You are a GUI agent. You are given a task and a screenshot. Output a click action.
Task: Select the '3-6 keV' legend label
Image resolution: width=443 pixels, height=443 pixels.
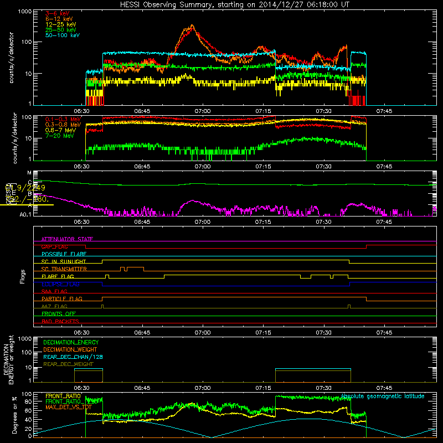point(58,13)
